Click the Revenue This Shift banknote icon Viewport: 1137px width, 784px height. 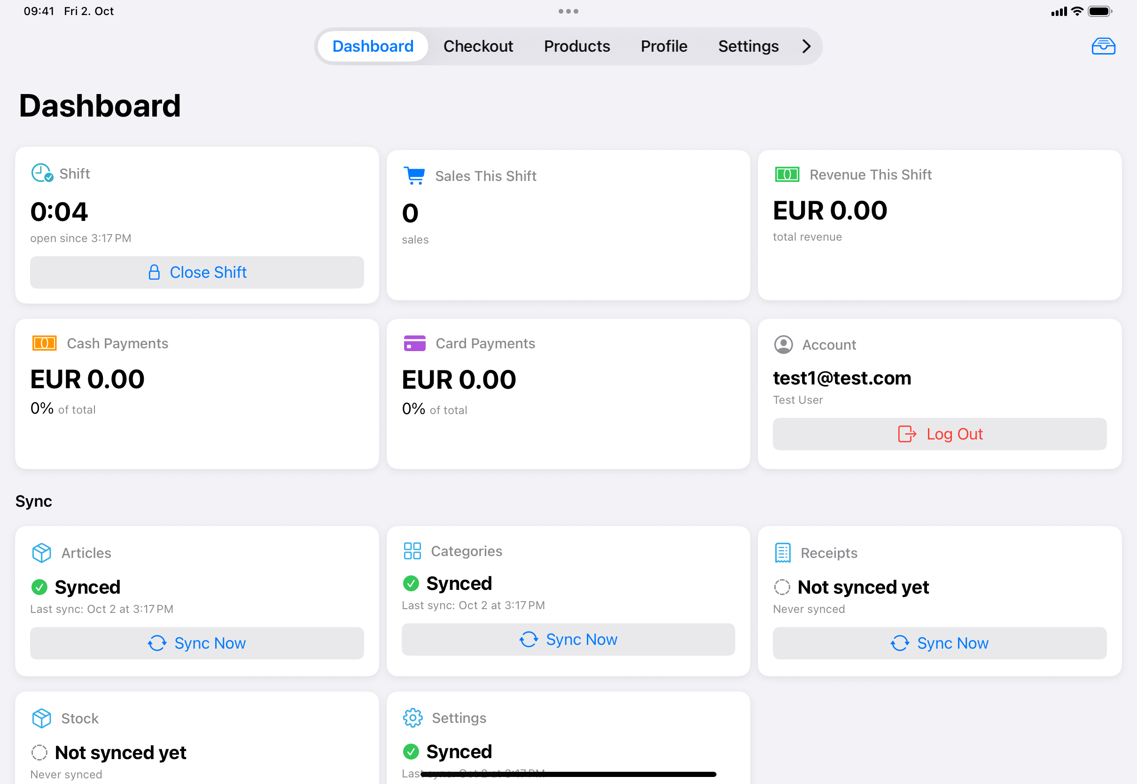coord(787,174)
